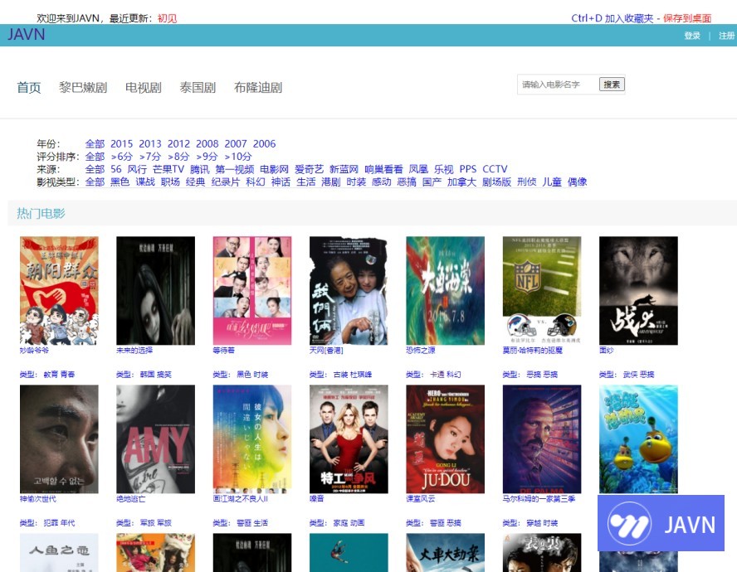Filter ratings by >7分
The height and width of the screenshot is (572, 737).
pyautogui.click(x=150, y=157)
